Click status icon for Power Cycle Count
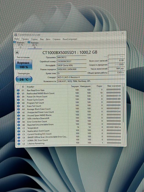Screen dimensions: 144x192 [x=18, y=100]
